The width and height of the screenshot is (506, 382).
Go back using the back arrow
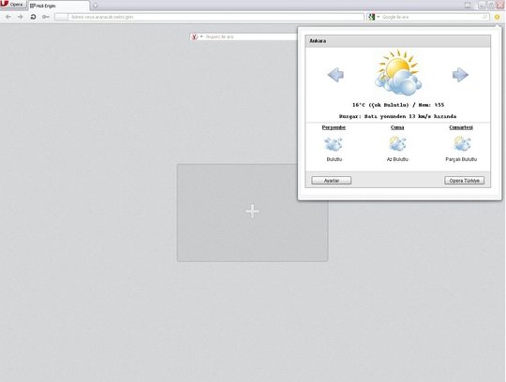click(x=8, y=17)
